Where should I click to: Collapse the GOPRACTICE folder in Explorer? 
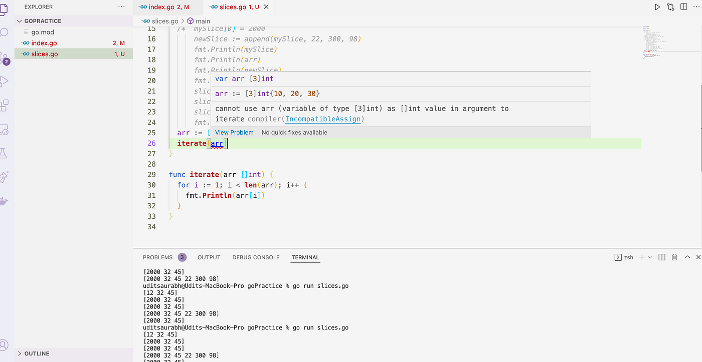[19, 21]
